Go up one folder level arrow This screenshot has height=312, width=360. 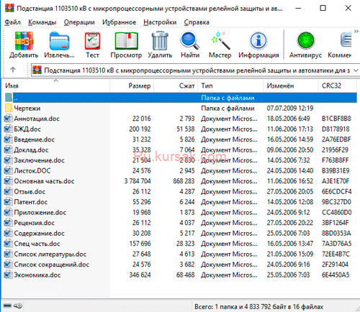13,70
